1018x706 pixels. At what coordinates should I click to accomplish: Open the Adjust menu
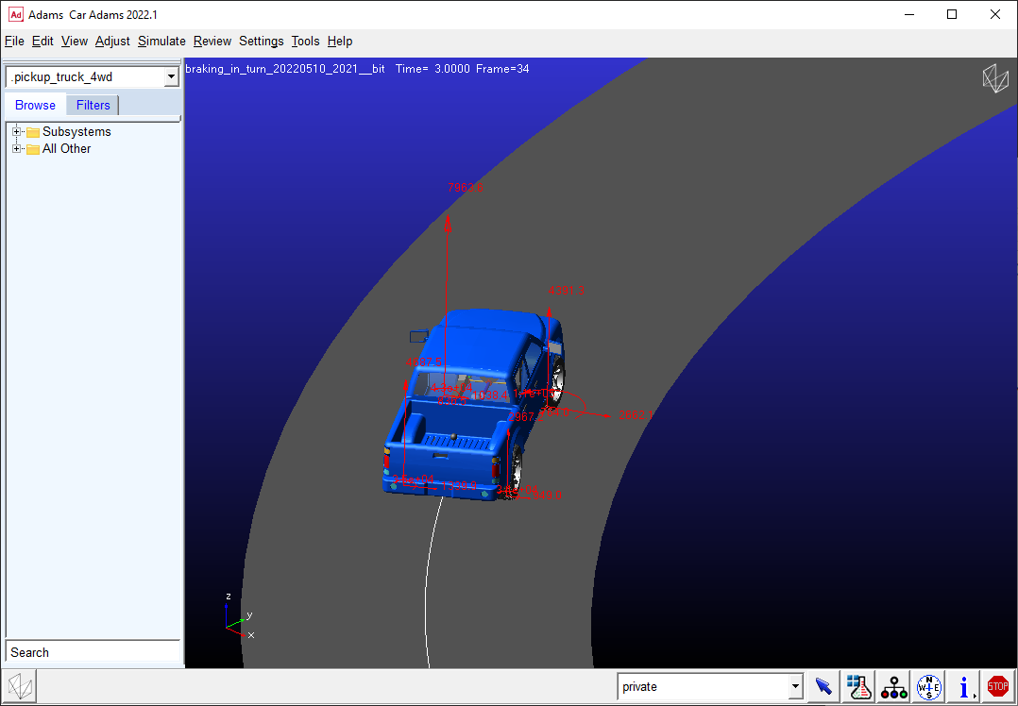pyautogui.click(x=112, y=41)
